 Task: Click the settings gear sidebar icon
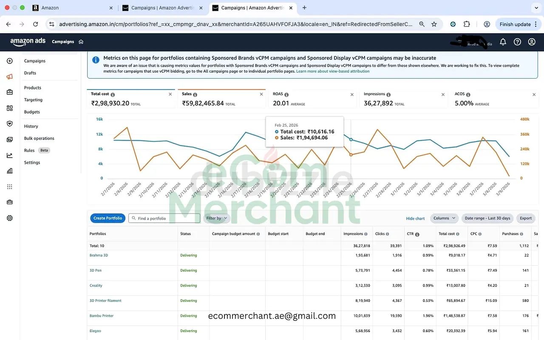(x=10, y=218)
